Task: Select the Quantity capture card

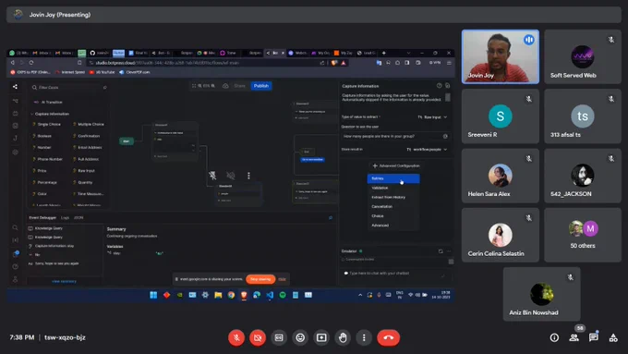Action: (83, 182)
